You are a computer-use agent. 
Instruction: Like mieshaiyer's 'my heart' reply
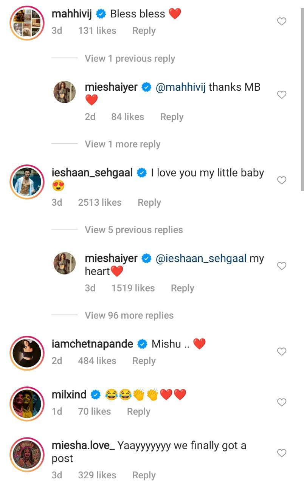[x=282, y=266]
